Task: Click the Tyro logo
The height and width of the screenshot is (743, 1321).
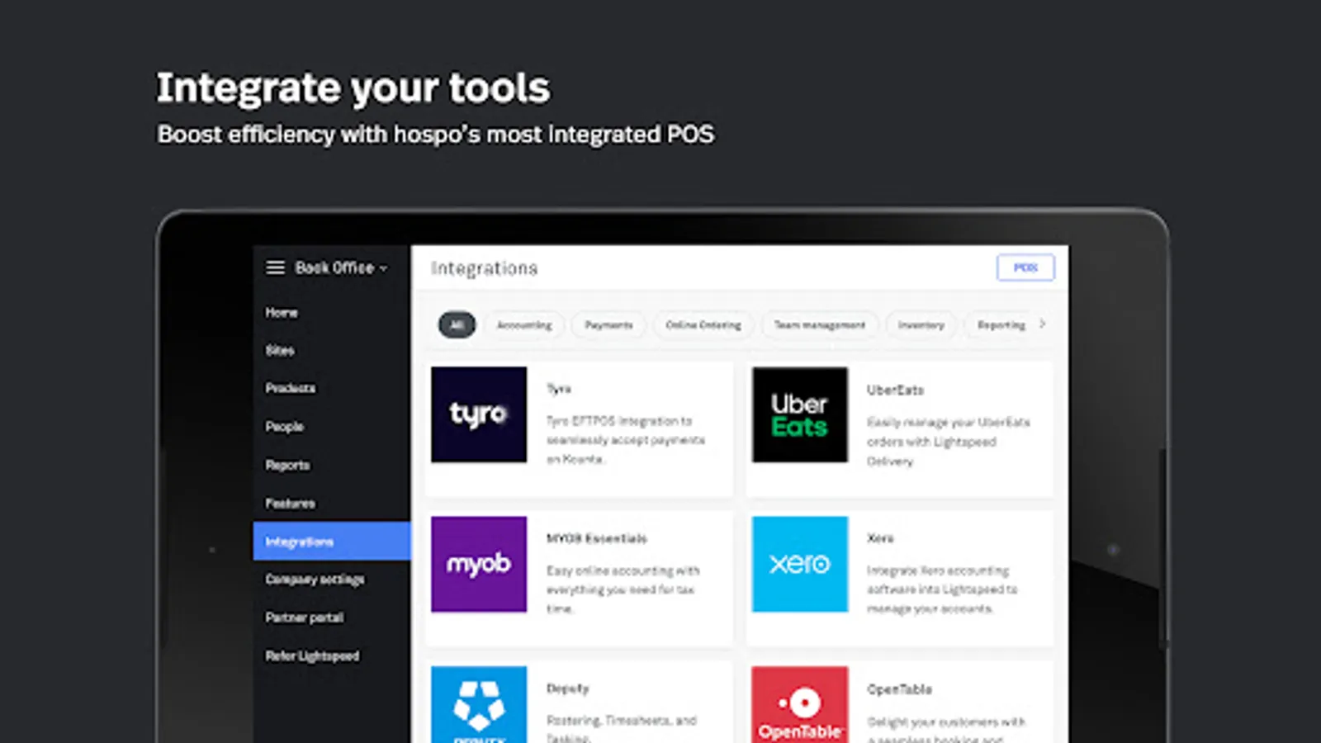Action: tap(479, 414)
